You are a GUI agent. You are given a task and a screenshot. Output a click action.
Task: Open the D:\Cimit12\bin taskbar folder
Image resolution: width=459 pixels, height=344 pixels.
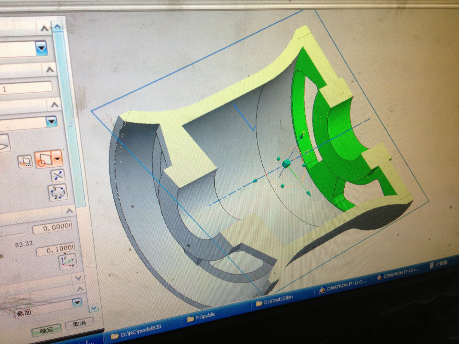(x=281, y=300)
